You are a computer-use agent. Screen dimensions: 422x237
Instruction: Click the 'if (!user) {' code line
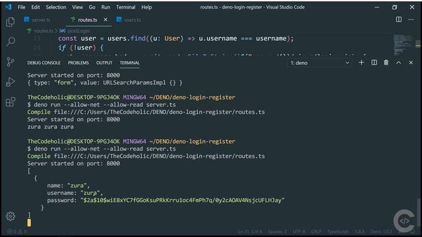tap(80, 48)
